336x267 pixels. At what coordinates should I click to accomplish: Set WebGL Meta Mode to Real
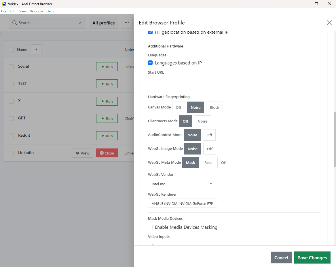tap(208, 163)
